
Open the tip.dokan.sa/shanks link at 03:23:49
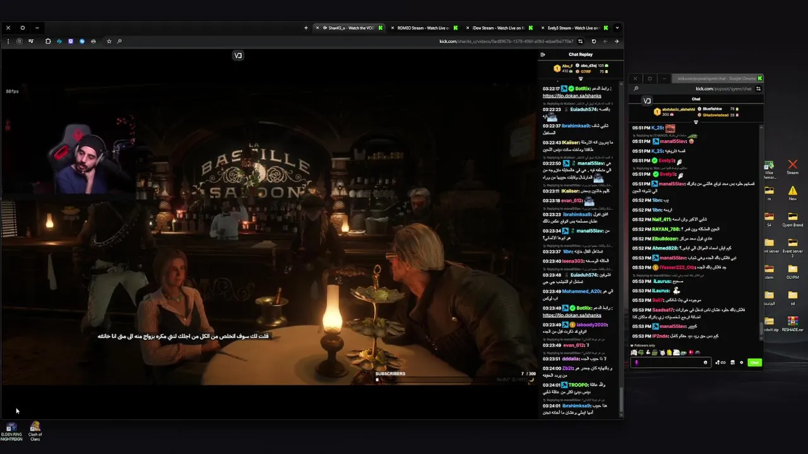572,315
